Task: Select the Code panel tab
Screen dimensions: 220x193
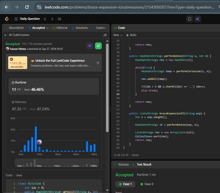Action: tap(119, 28)
